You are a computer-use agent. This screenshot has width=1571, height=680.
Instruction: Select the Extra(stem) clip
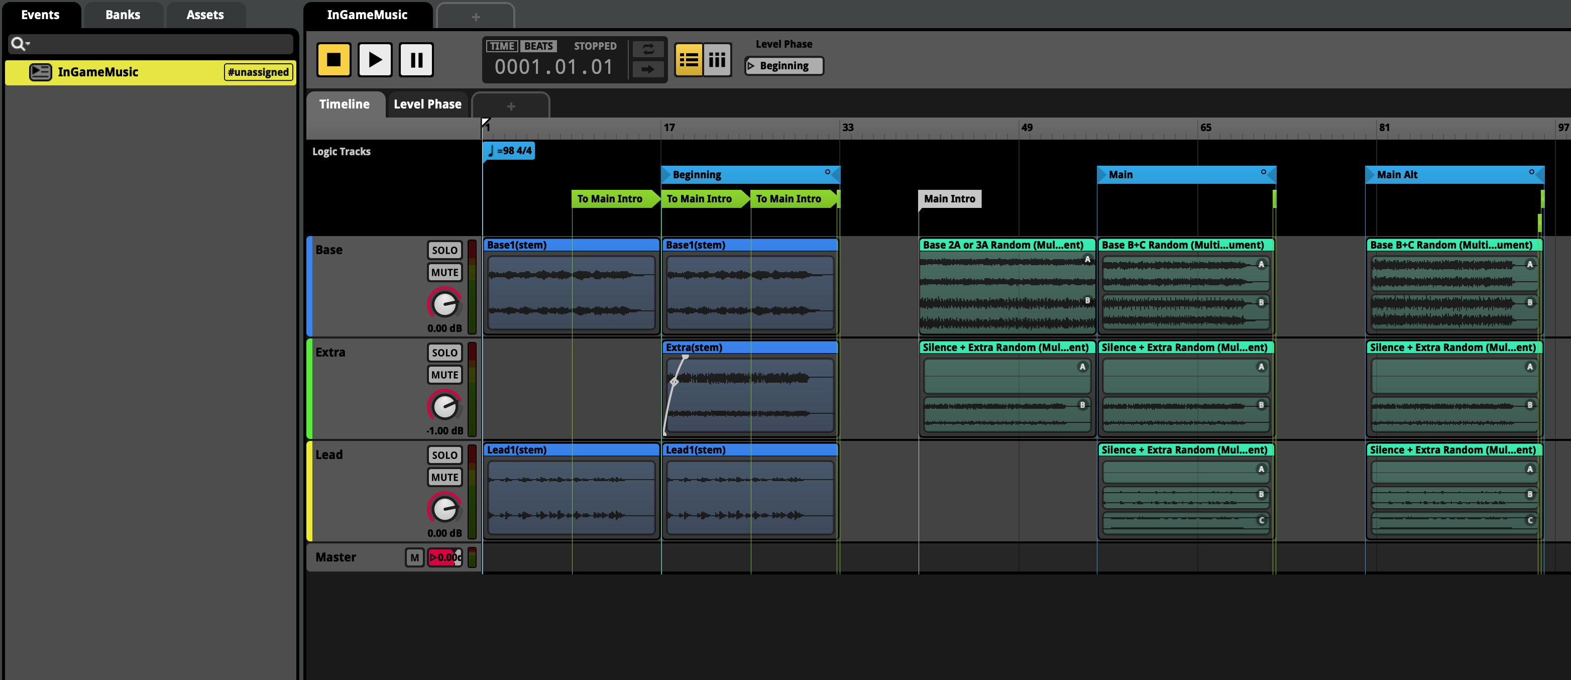pyautogui.click(x=750, y=389)
